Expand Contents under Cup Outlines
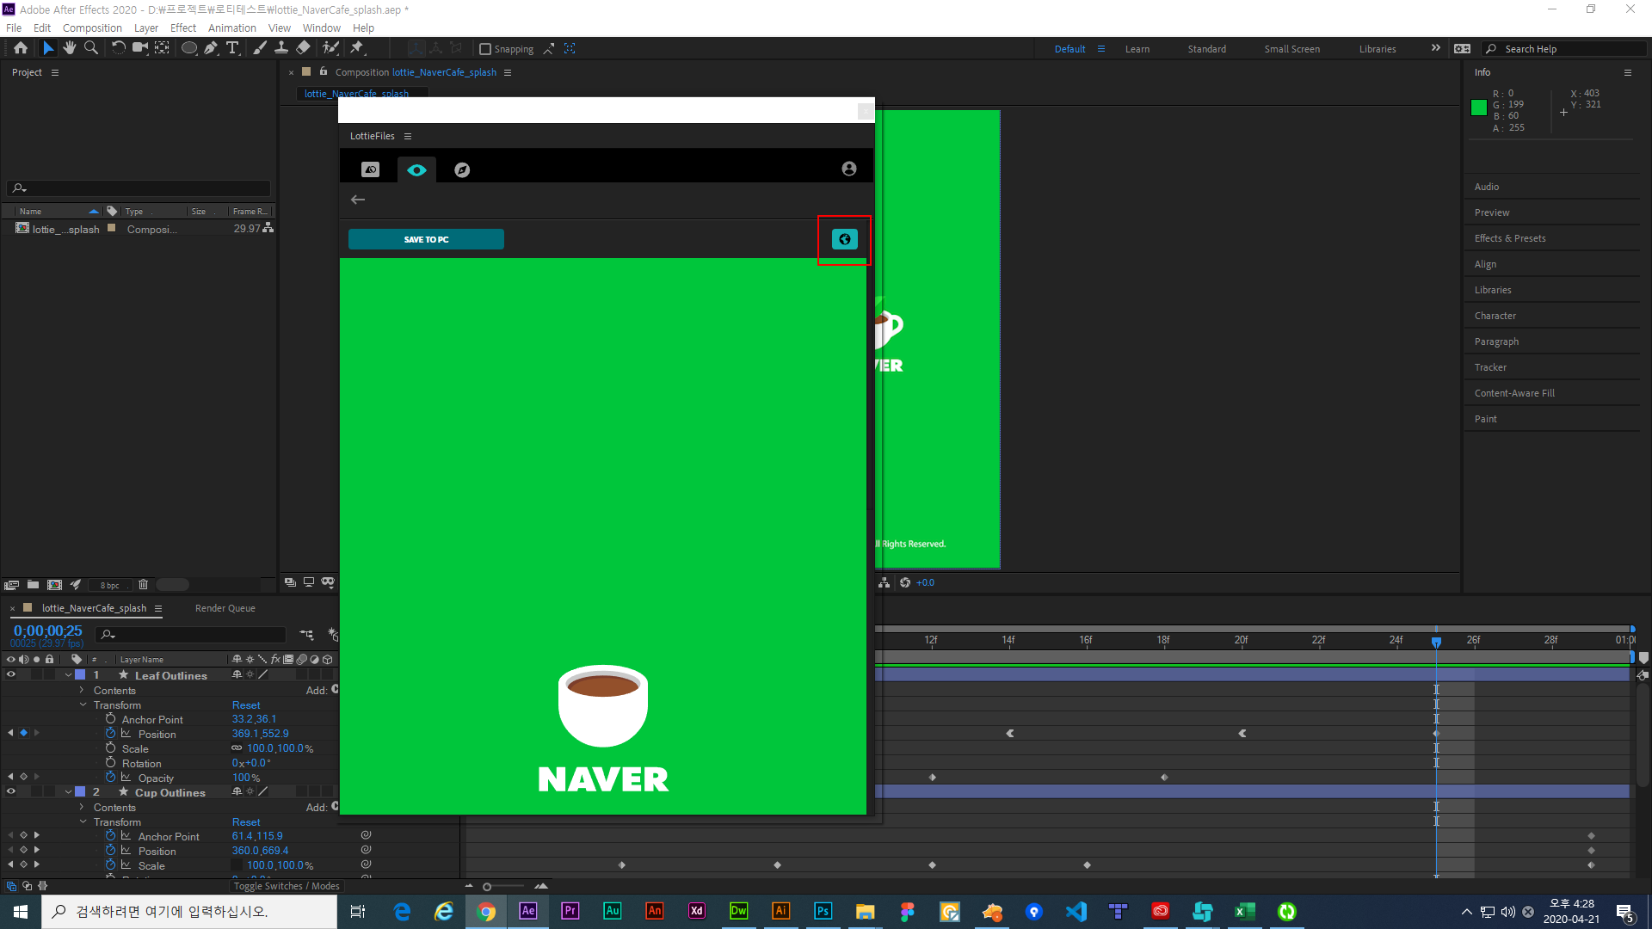This screenshot has width=1652, height=929. point(82,807)
